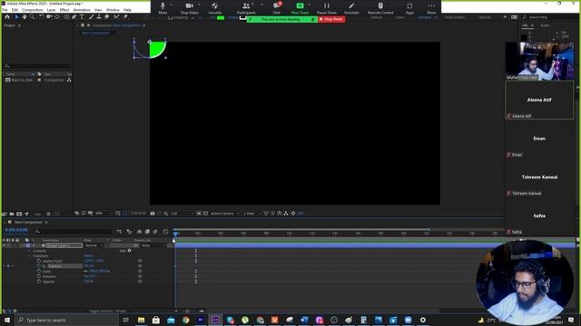Click the Reset link for Transform
Viewport: 581px width, 326px height.
(88, 255)
